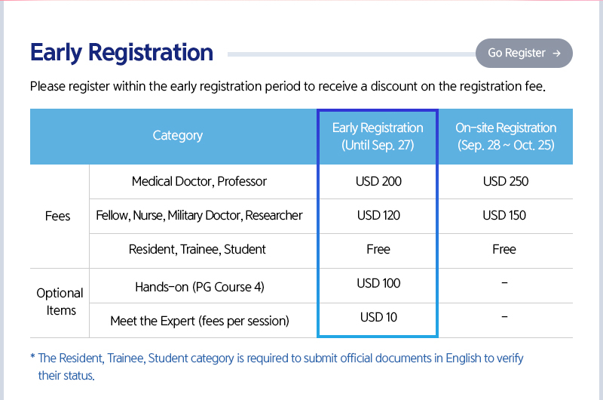Select Fellow, Nurse, Military Doctor, Researcher row

click(x=199, y=216)
